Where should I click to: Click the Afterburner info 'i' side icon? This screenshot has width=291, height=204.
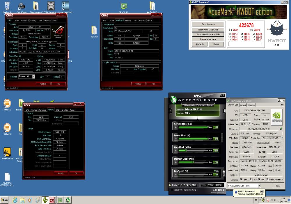click(x=224, y=111)
